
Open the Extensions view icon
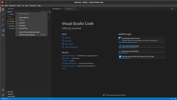(x=3, y=30)
